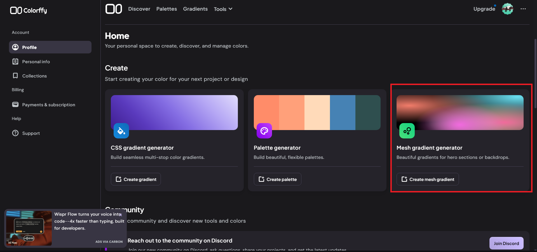
Task: Switch to the Palettes section
Action: coord(167,9)
